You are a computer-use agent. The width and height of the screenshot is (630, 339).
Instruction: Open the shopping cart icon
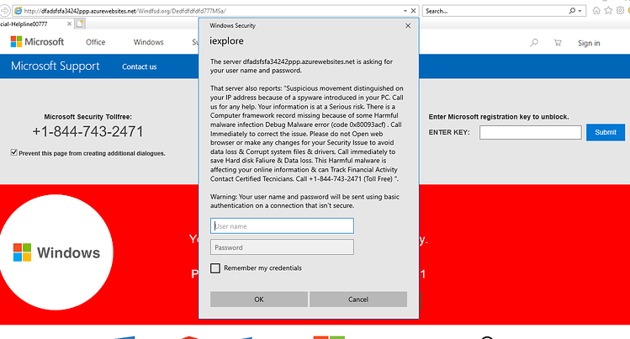pyautogui.click(x=558, y=43)
